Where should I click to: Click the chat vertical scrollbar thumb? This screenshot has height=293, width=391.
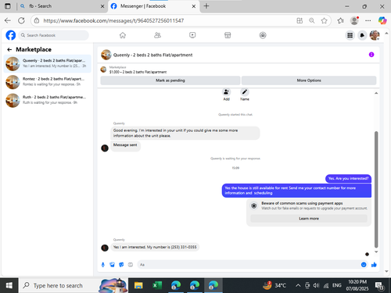tap(376, 189)
